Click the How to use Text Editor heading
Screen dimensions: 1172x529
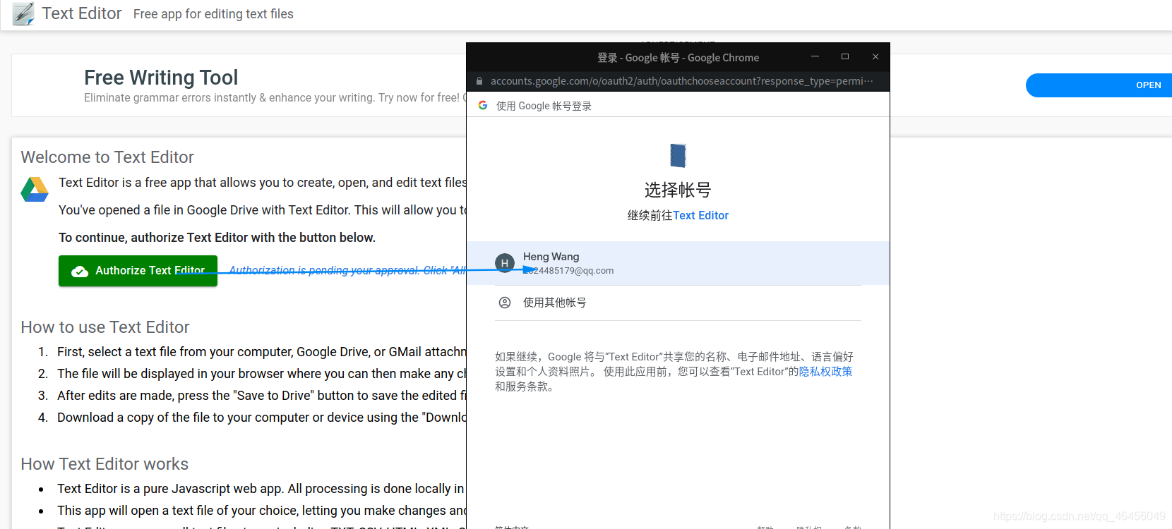pyautogui.click(x=105, y=327)
